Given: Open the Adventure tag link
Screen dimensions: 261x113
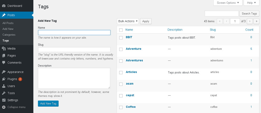Looking at the screenshot, I should (x=134, y=49).
